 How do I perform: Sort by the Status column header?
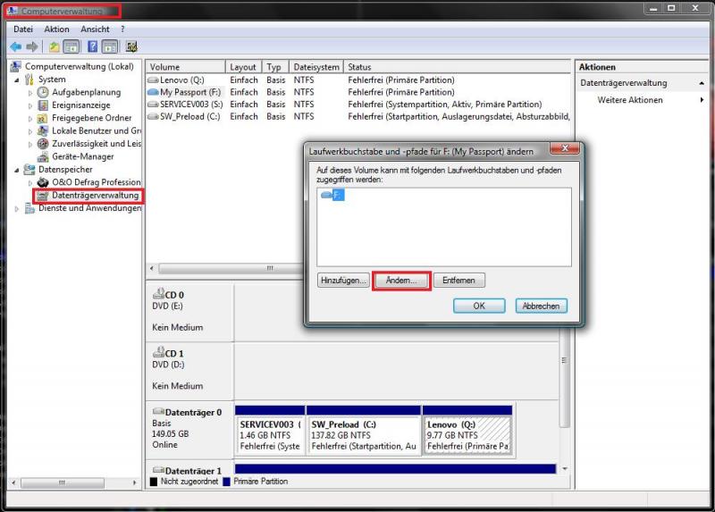click(457, 66)
